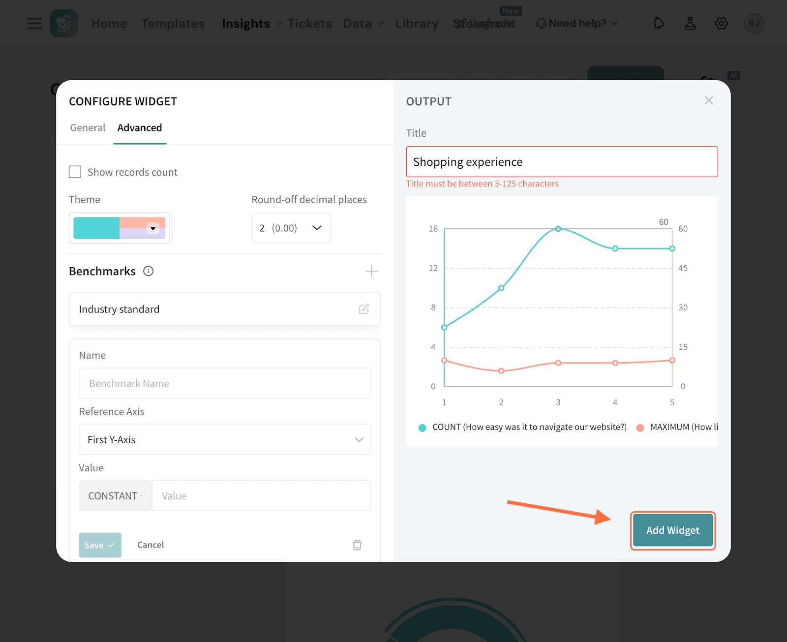
Task: Click the Benchmarks info icon
Action: pyautogui.click(x=148, y=271)
